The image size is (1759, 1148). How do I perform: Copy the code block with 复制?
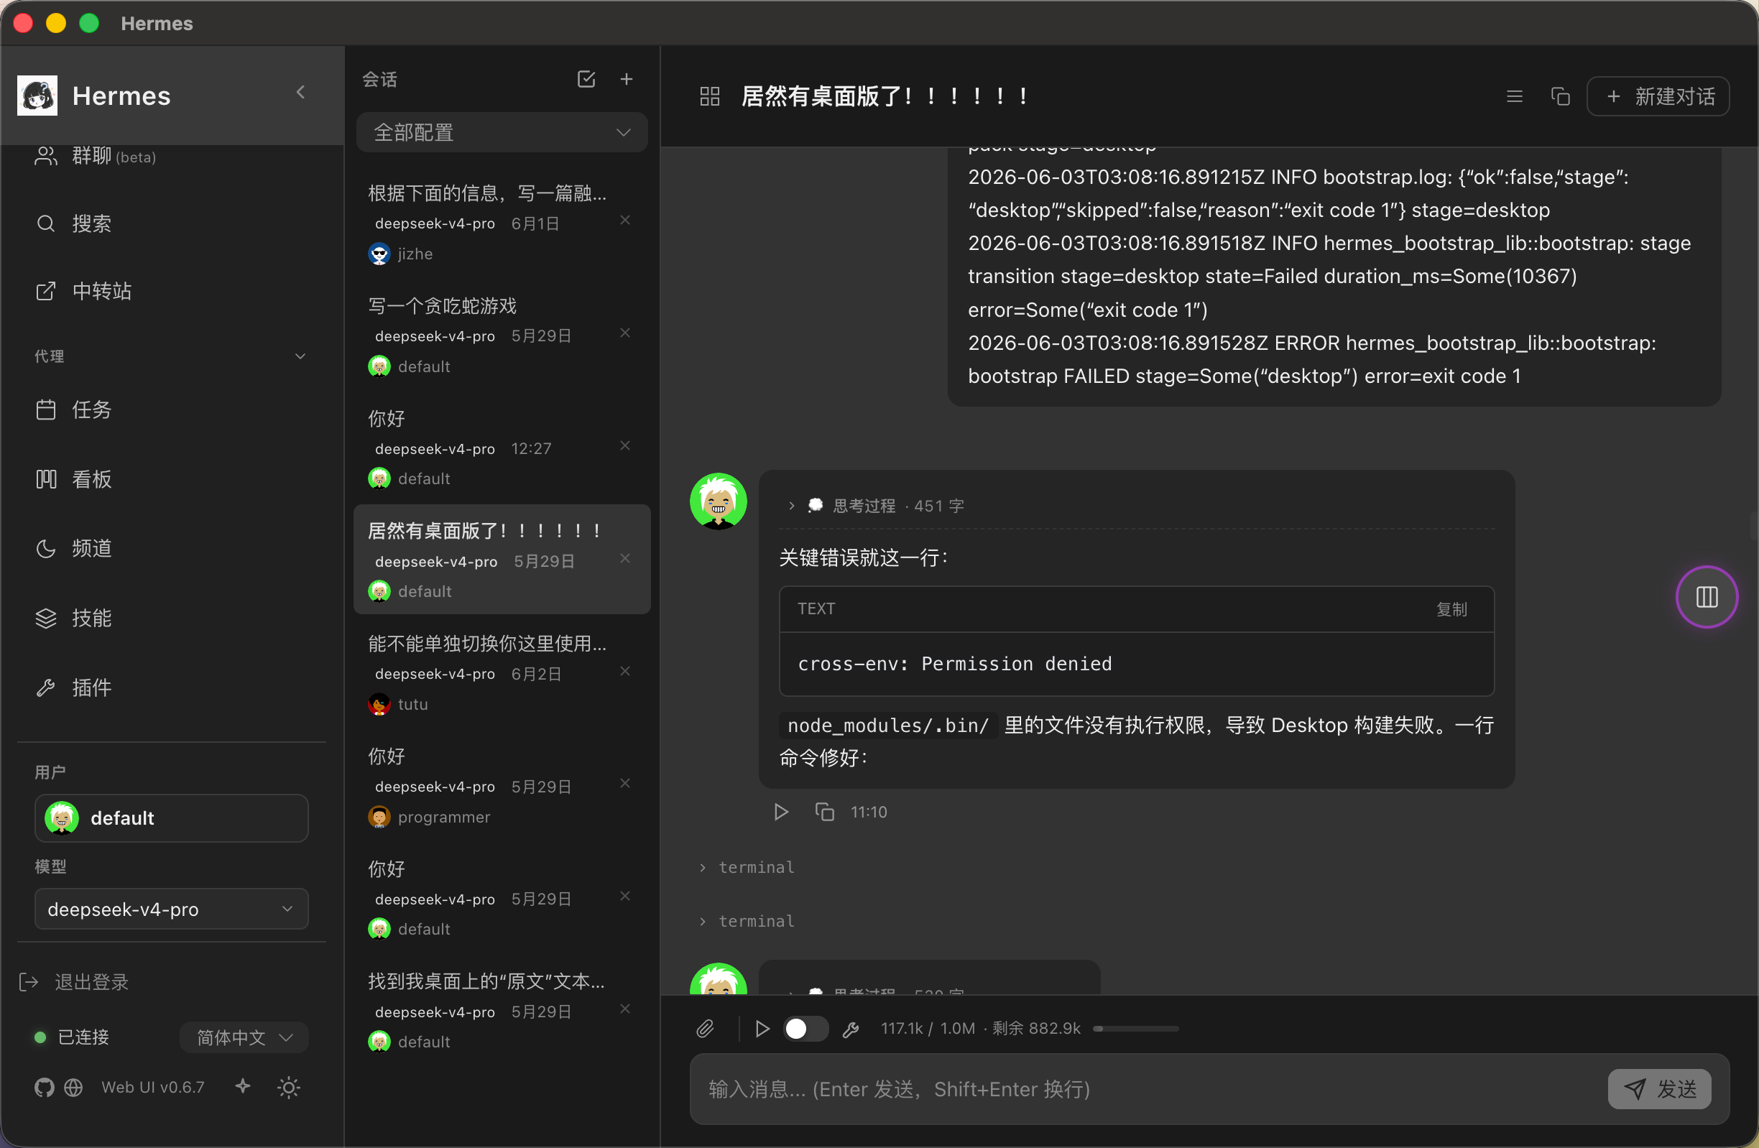(1451, 609)
